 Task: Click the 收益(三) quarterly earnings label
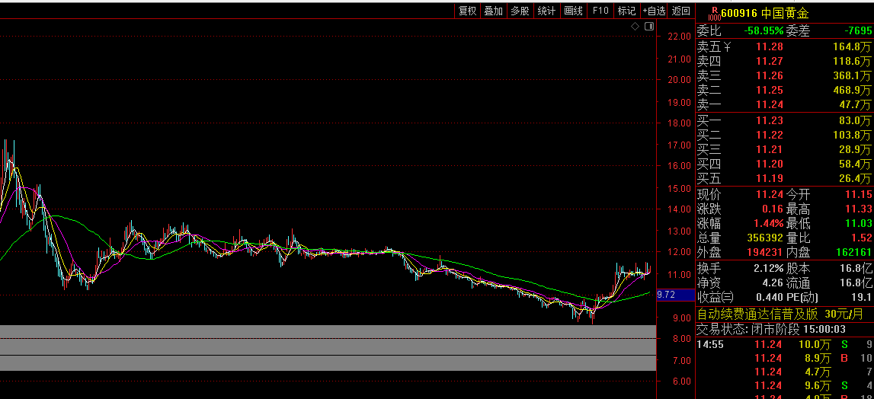[716, 297]
